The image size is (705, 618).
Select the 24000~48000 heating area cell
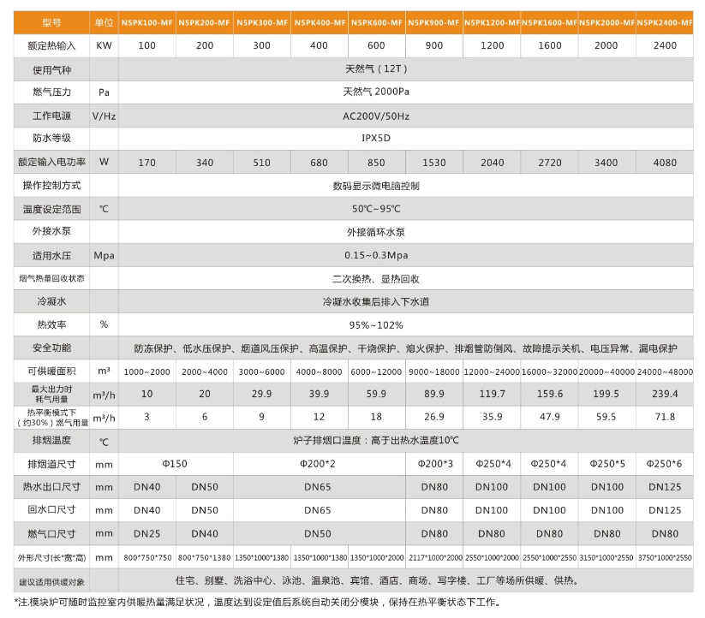[x=664, y=371]
